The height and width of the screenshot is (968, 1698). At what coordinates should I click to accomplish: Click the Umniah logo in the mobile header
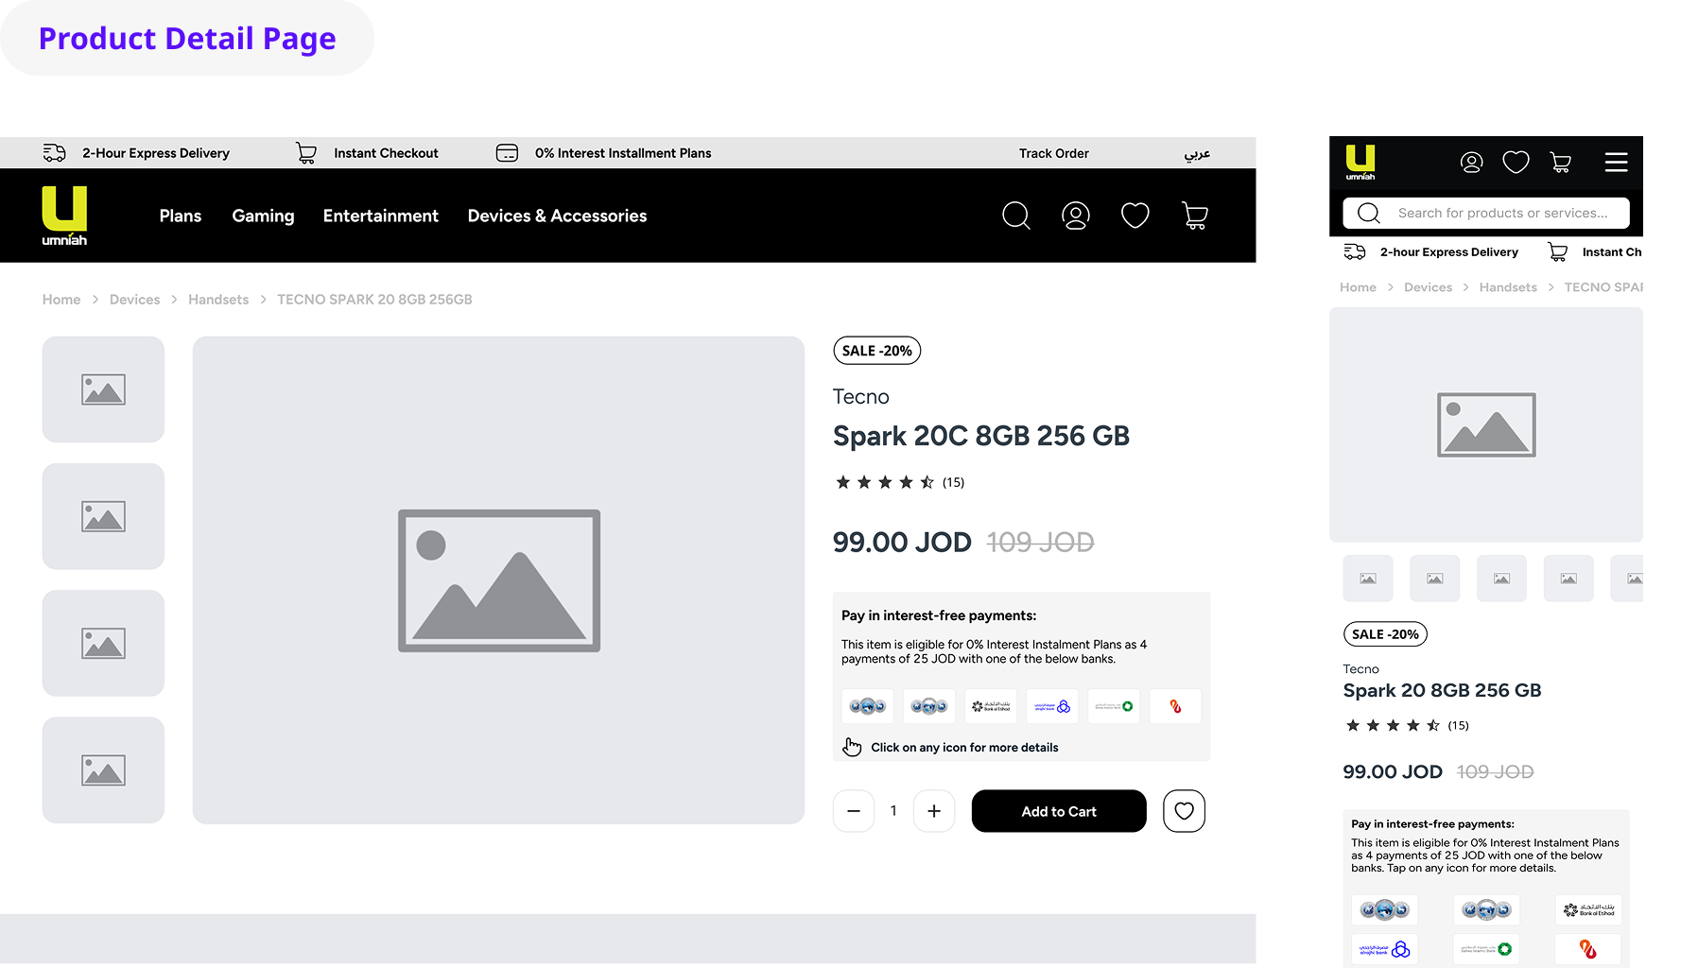coord(1360,163)
